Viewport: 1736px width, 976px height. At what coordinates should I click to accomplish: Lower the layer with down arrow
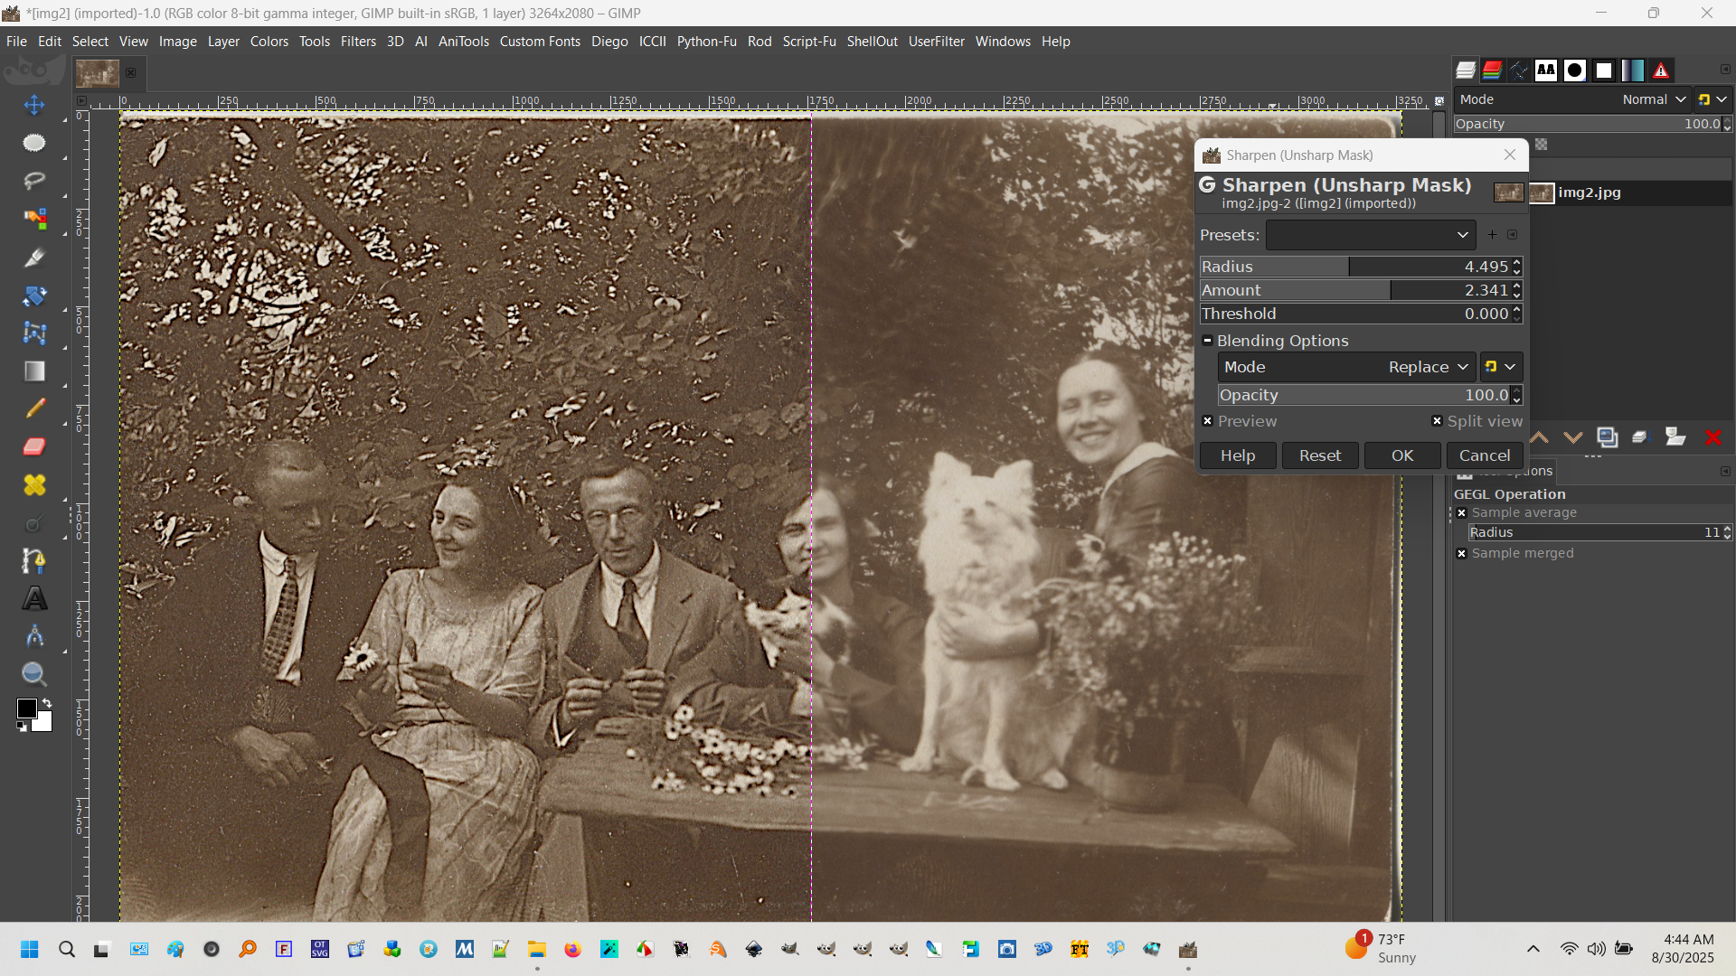pyautogui.click(x=1573, y=437)
